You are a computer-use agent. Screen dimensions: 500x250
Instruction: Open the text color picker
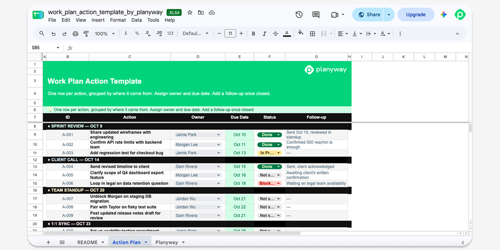[x=286, y=34]
